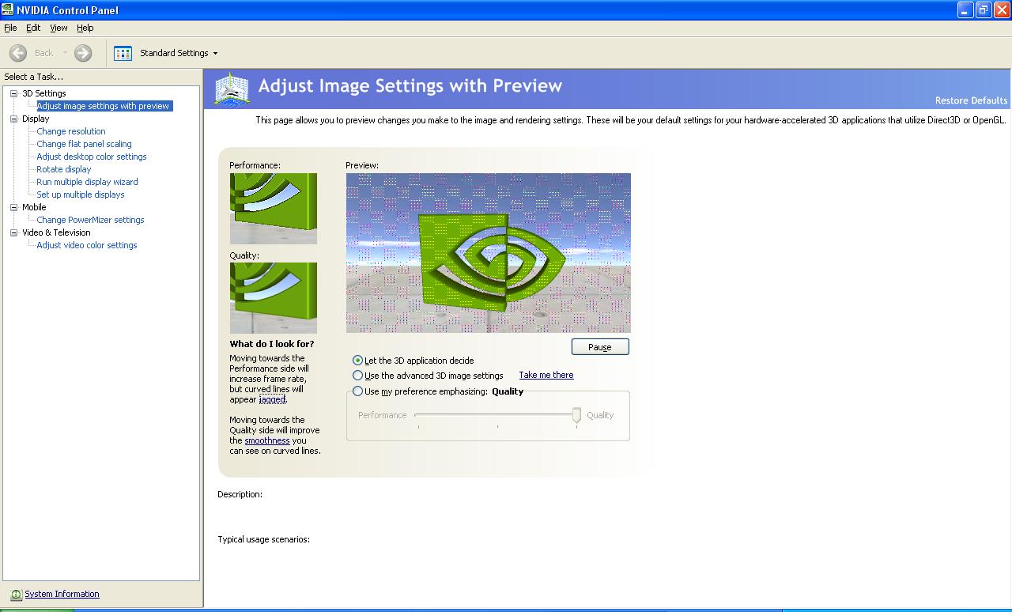This screenshot has width=1012, height=612.
Task: Click the 'What do I look for?' heading
Action: click(272, 344)
